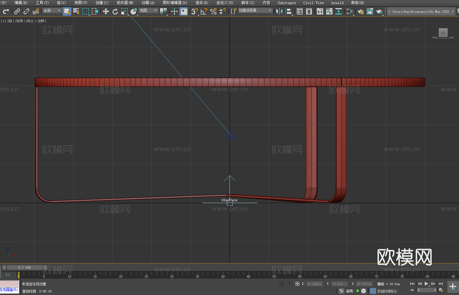Toggle Window/Crossing selection mode
Screen dimensions: 459x295
(x=95, y=11)
